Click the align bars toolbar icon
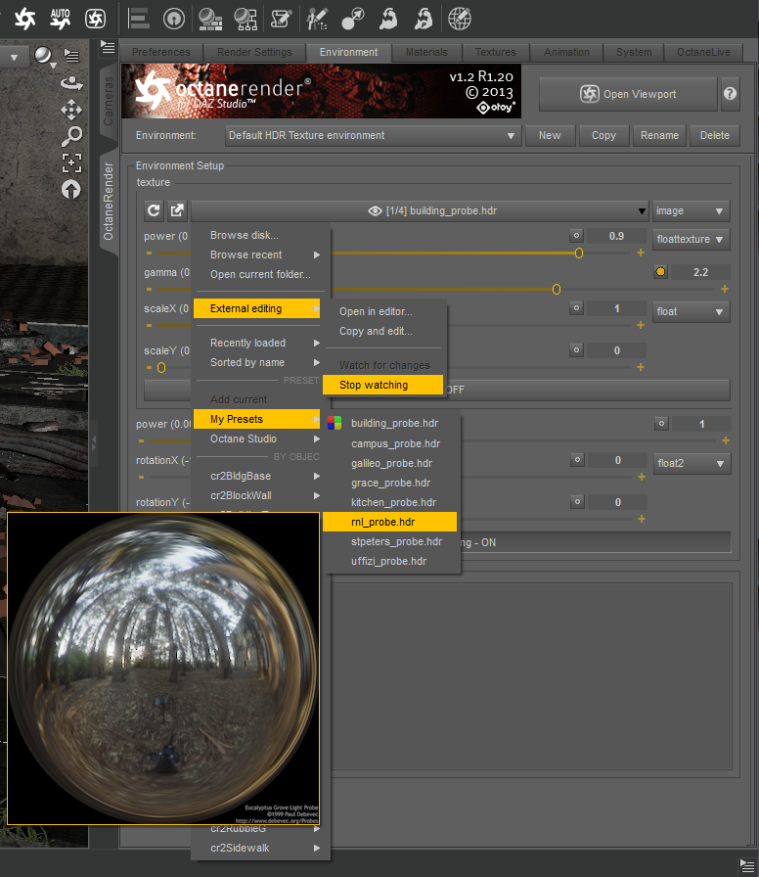The image size is (759, 877). point(139,19)
